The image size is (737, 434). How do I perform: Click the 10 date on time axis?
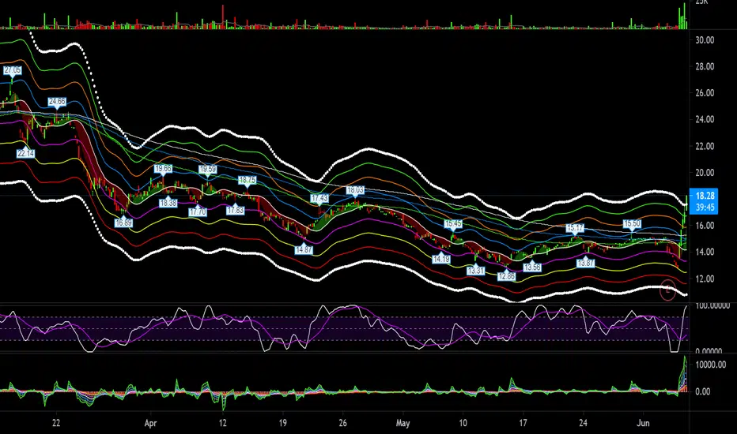(x=463, y=423)
